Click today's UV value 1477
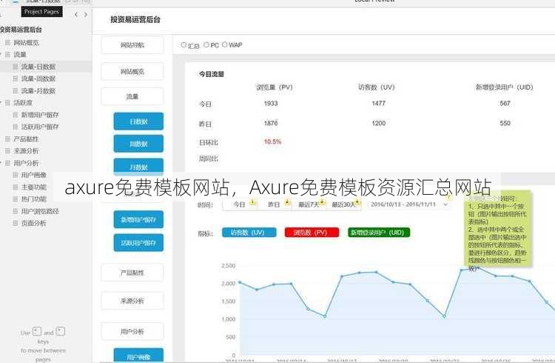This screenshot has width=555, height=363. [378, 103]
